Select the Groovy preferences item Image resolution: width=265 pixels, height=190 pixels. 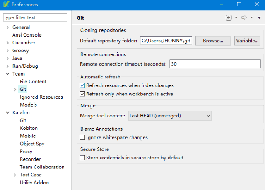[x=21, y=51]
